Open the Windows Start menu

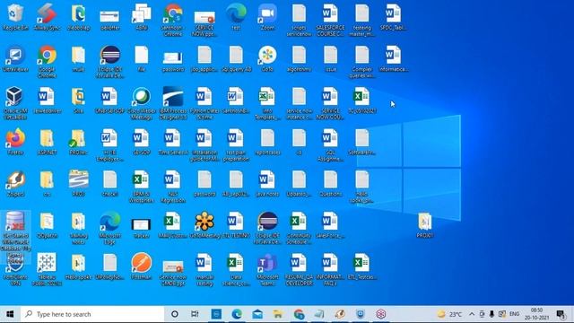point(10,314)
